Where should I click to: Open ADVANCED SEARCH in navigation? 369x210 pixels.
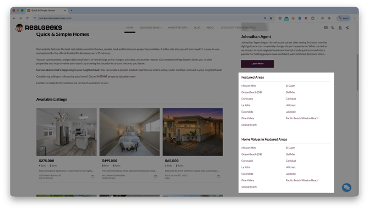click(x=150, y=27)
